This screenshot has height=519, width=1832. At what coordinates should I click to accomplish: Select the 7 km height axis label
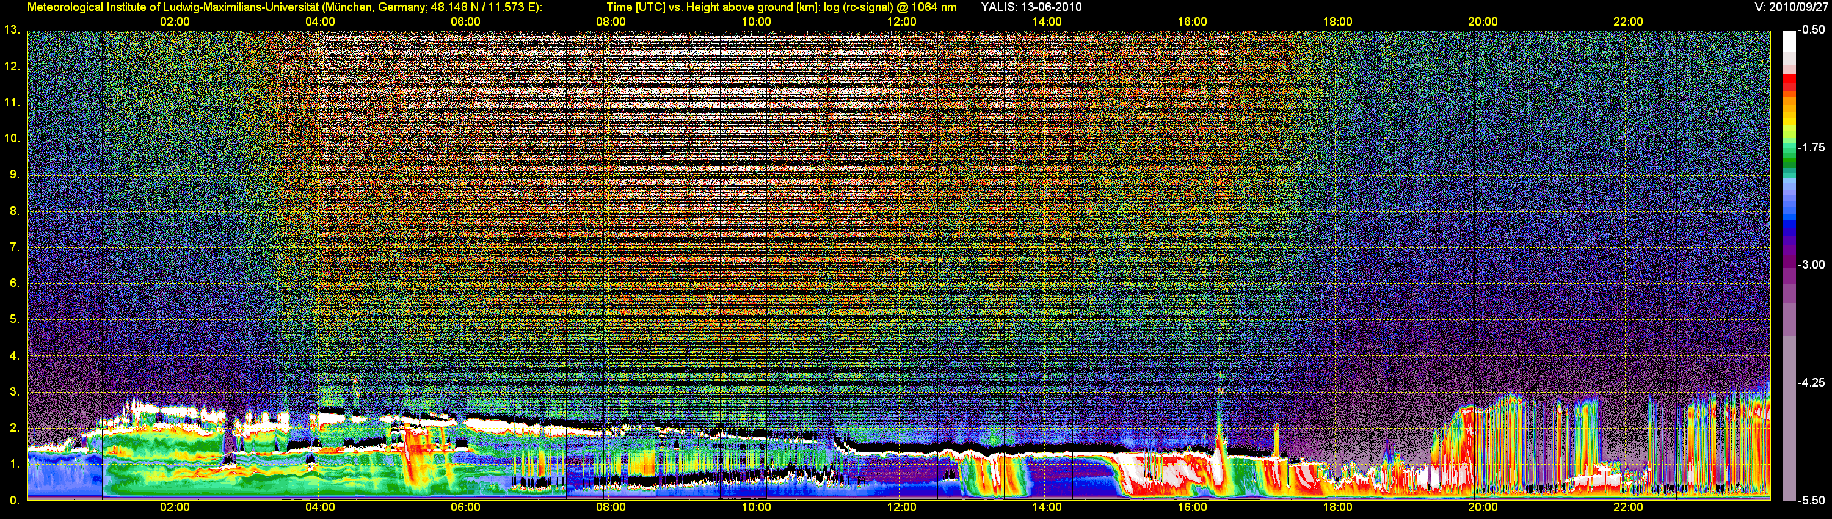click(14, 247)
